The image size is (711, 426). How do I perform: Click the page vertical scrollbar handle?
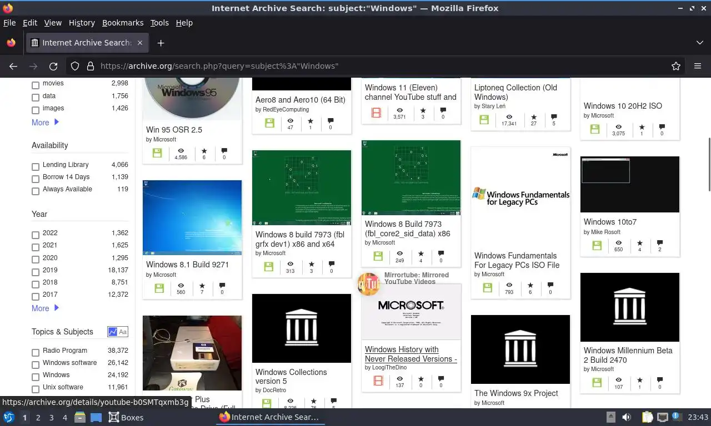[x=708, y=163]
